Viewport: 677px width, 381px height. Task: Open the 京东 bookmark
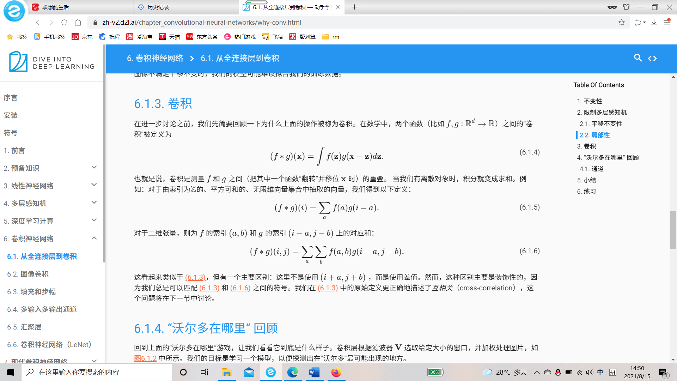click(x=82, y=37)
